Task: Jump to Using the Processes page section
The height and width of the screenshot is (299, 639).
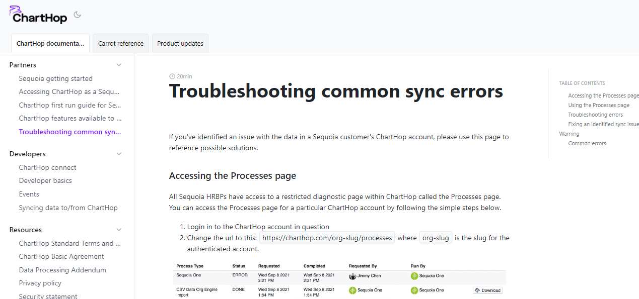Action: (x=599, y=105)
